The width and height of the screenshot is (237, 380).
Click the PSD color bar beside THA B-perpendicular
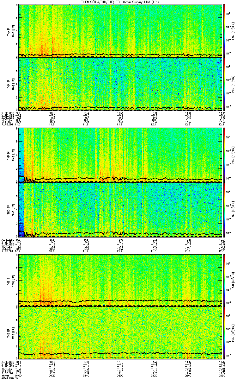[225, 31]
